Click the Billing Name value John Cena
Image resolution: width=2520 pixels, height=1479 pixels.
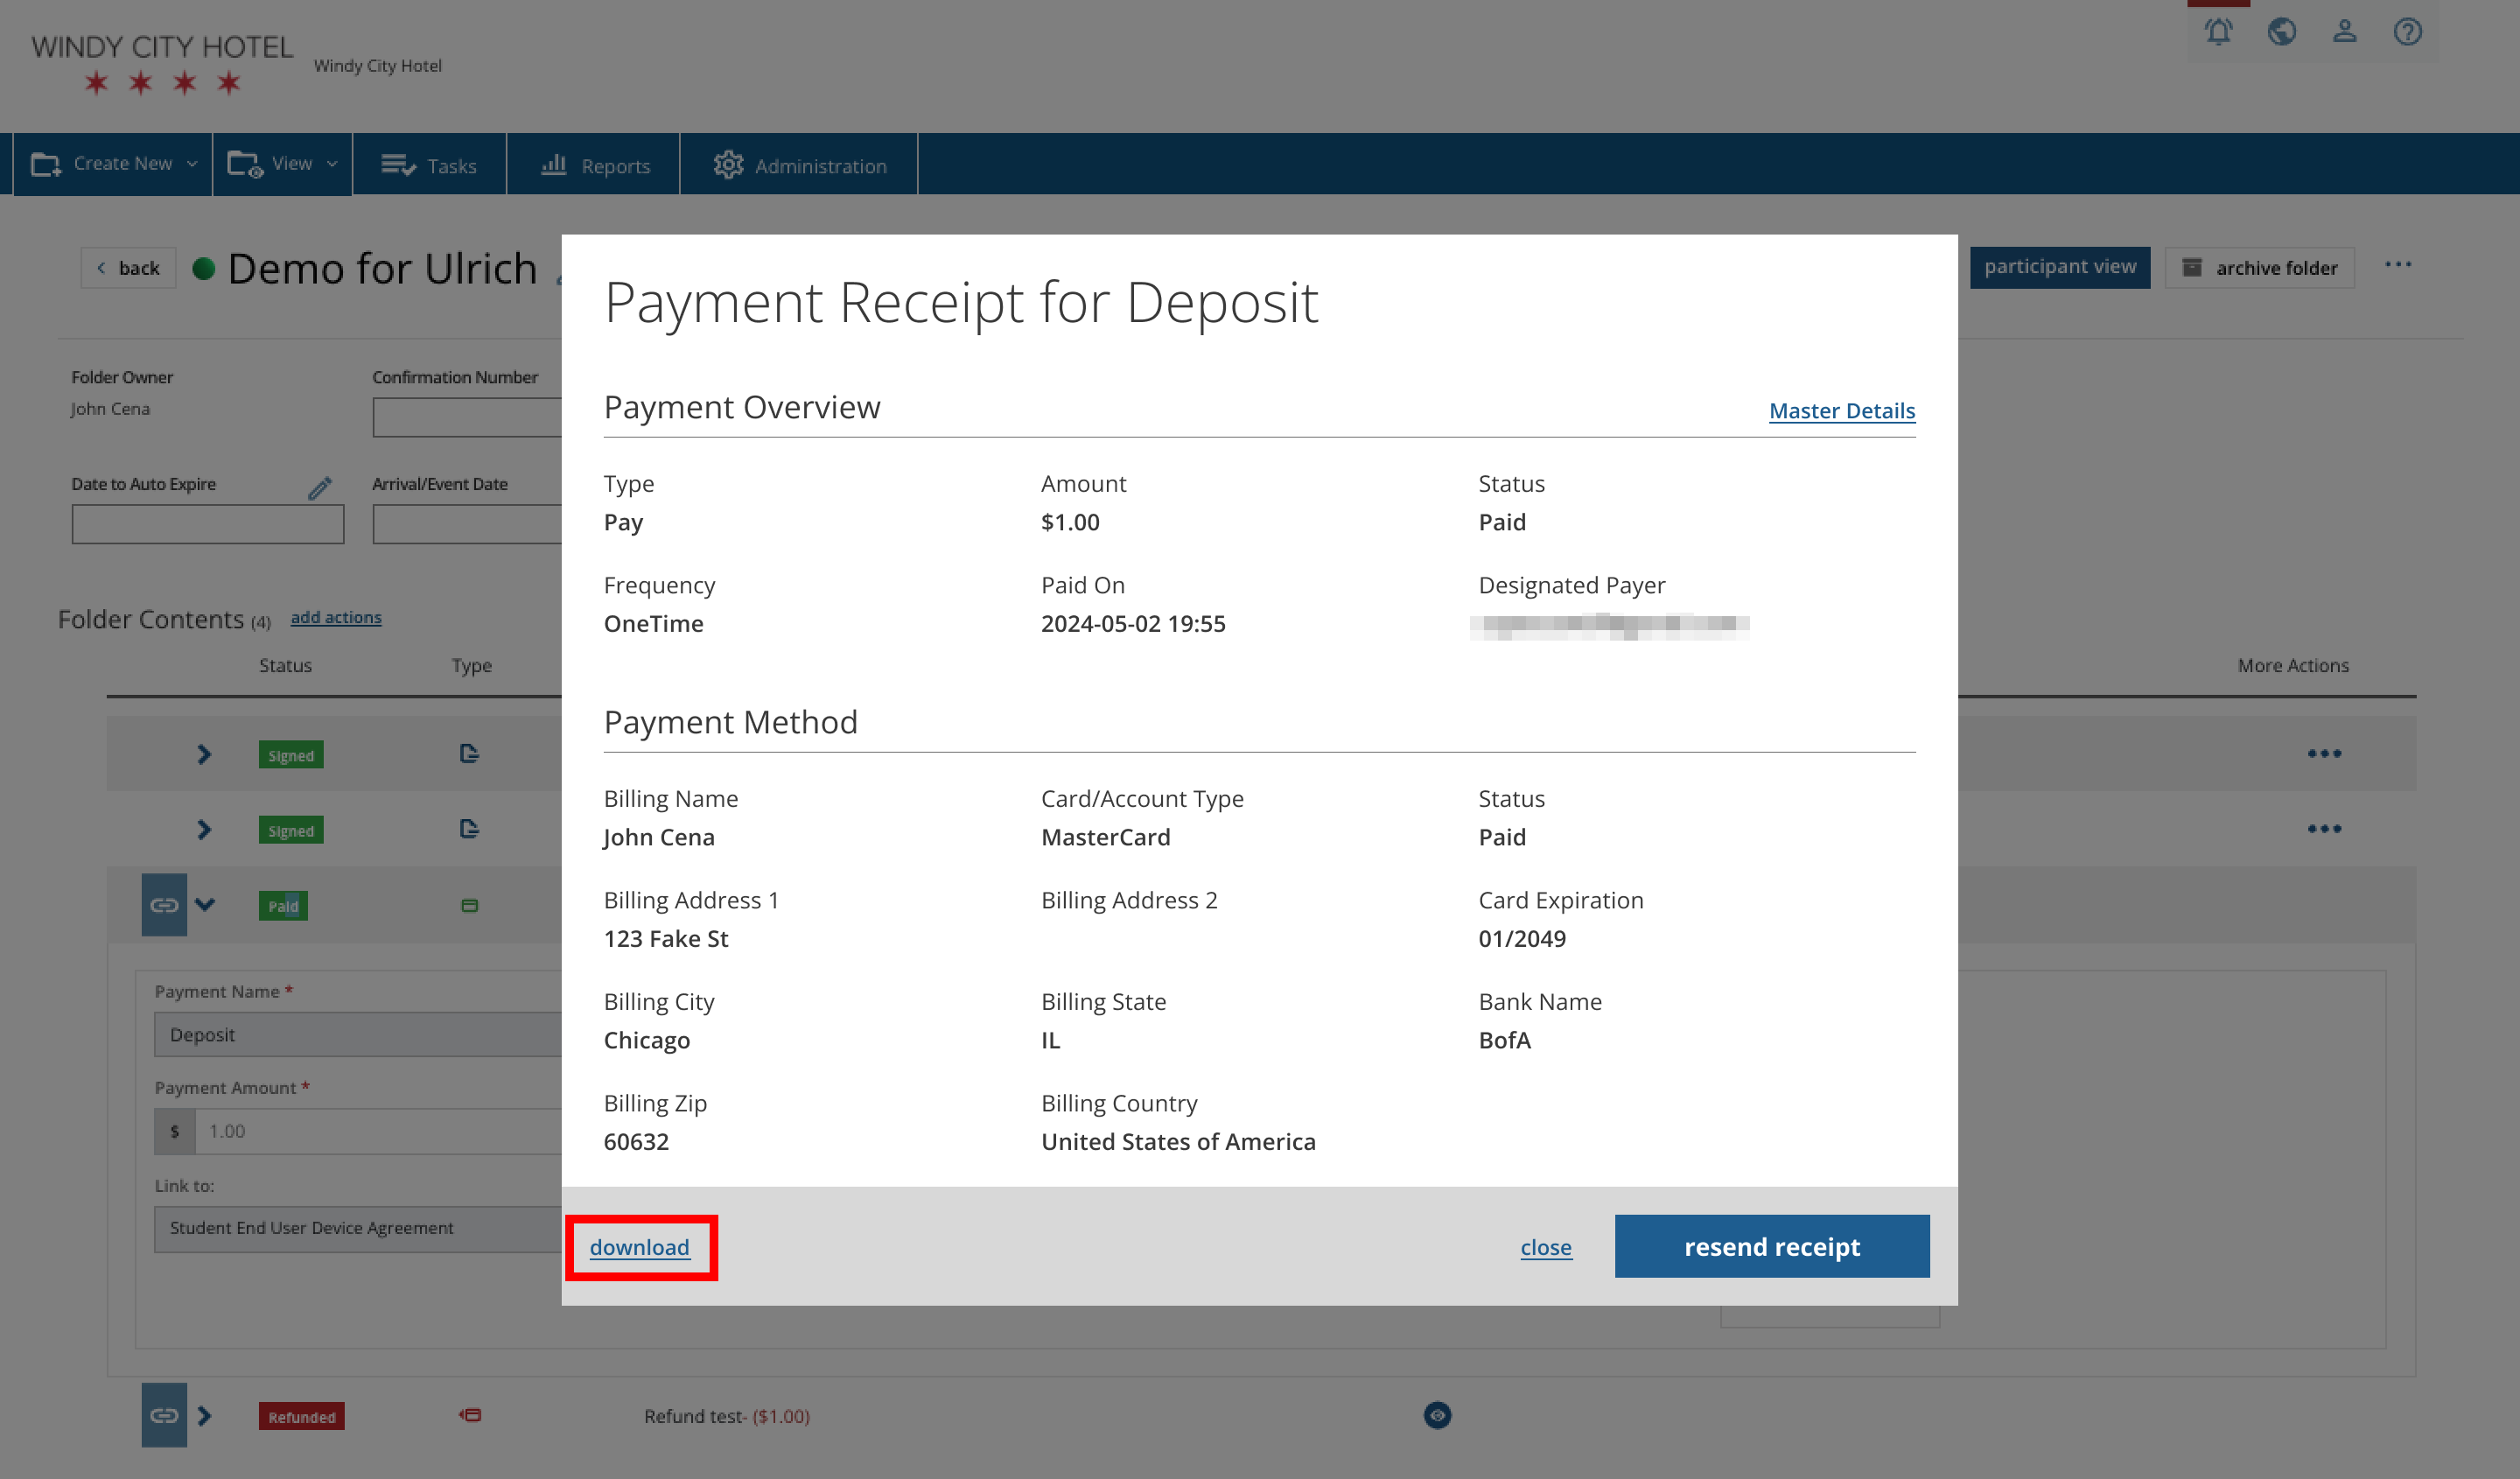pyautogui.click(x=658, y=837)
